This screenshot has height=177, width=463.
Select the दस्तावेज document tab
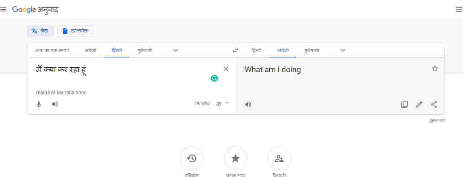point(75,31)
